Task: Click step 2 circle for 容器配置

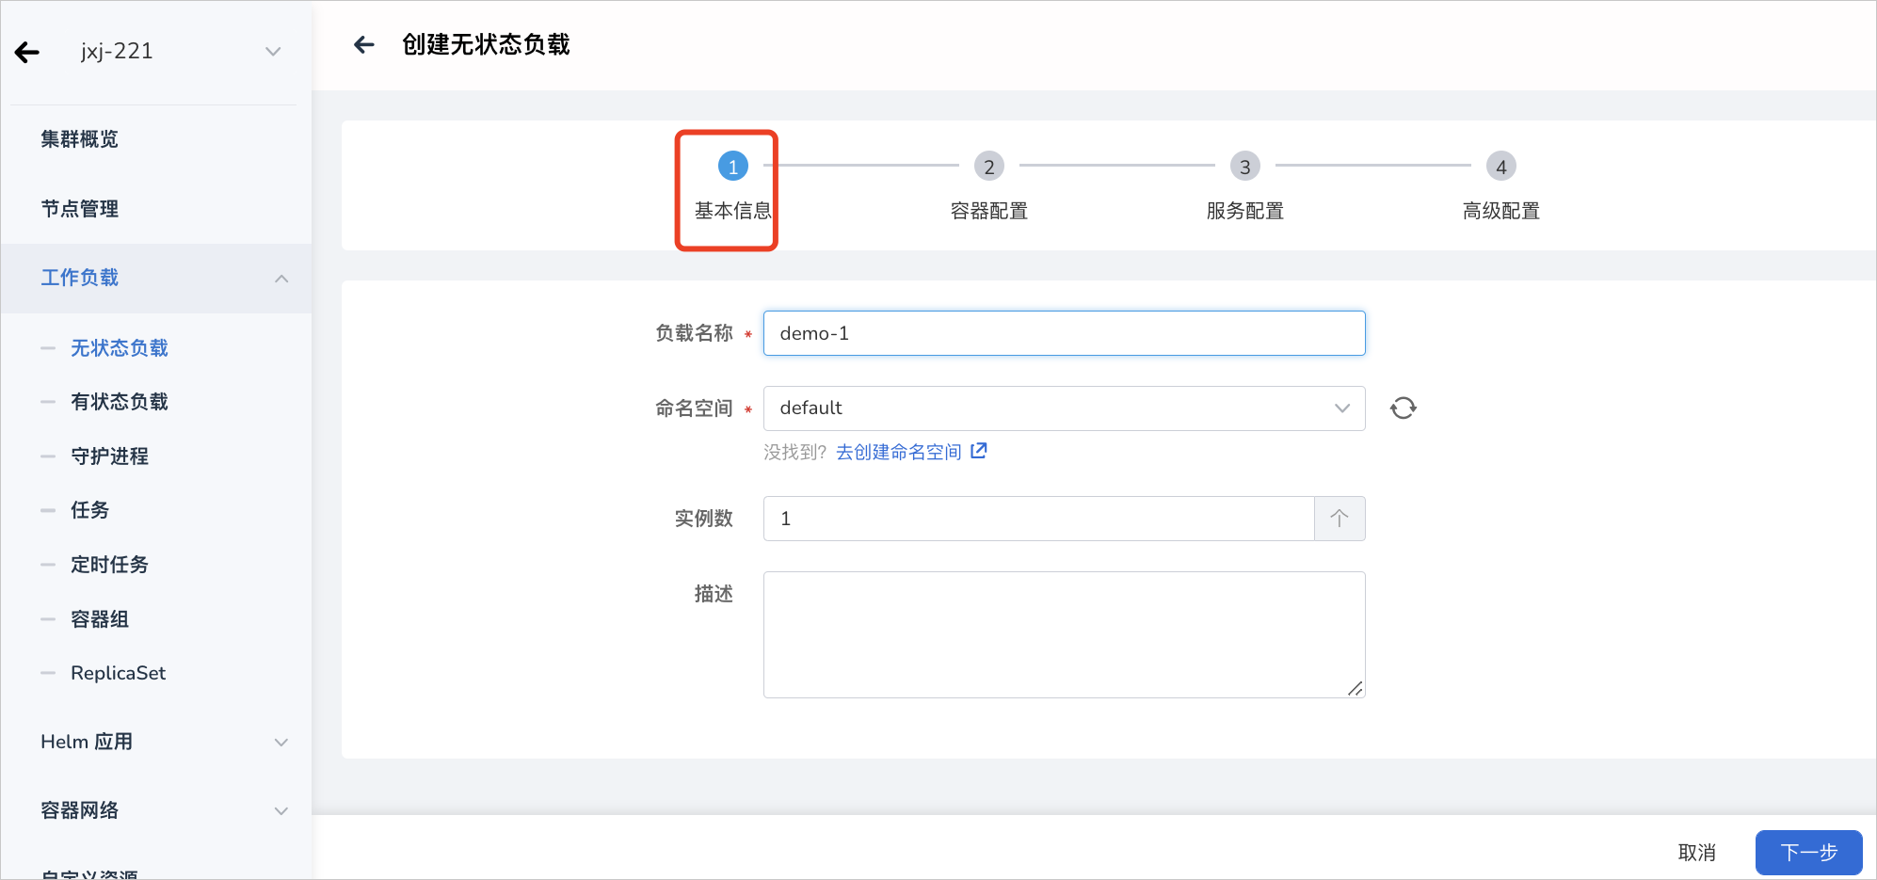Action: tap(989, 167)
